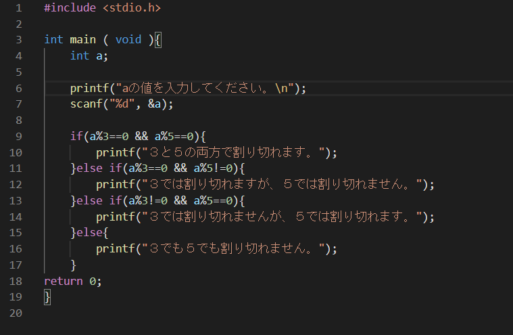The height and width of the screenshot is (335, 513).
Task: Click the opening brace after main
Action: 158,40
